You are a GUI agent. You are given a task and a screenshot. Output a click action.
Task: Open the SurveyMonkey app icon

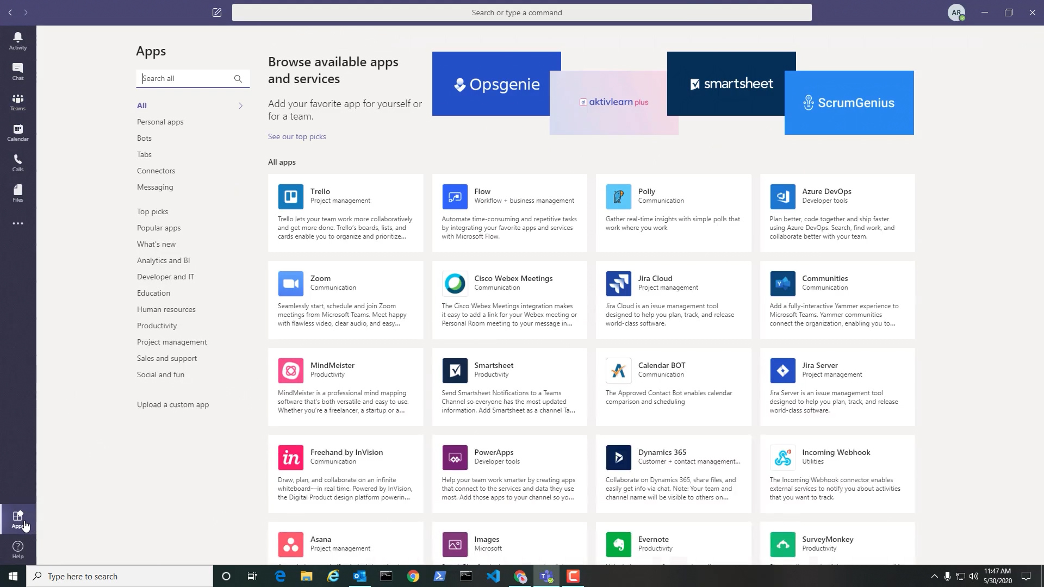point(782,544)
